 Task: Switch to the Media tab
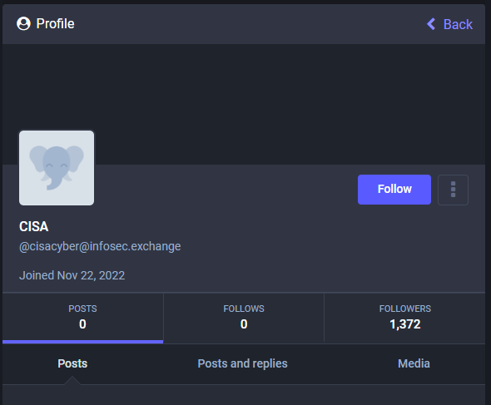point(414,364)
